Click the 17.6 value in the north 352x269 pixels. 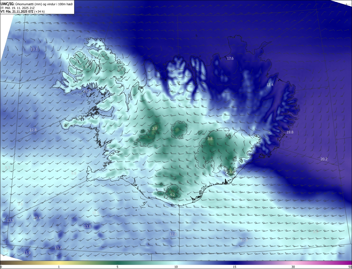[x=230, y=59]
